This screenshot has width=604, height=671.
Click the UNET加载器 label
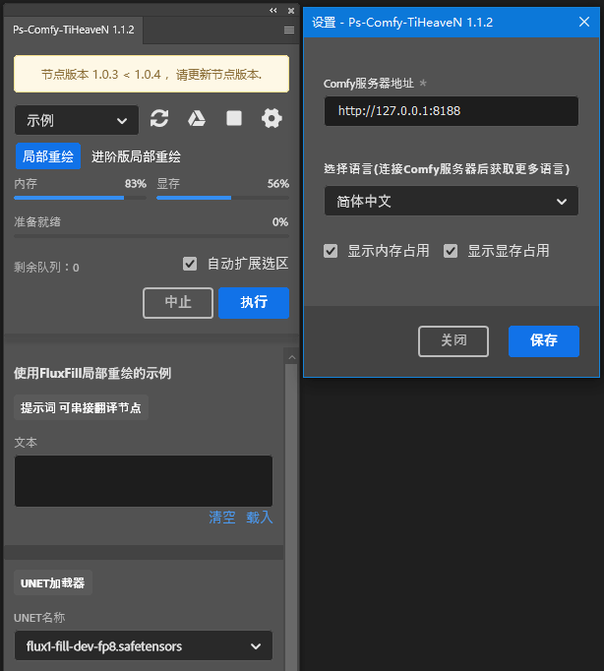coord(52,582)
